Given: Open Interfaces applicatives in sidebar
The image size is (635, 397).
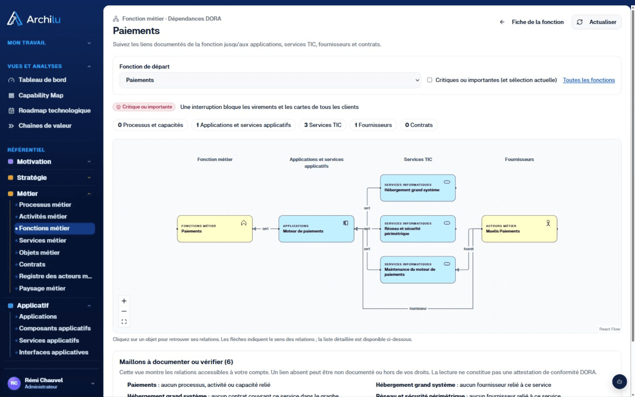Looking at the screenshot, I should pos(54,352).
